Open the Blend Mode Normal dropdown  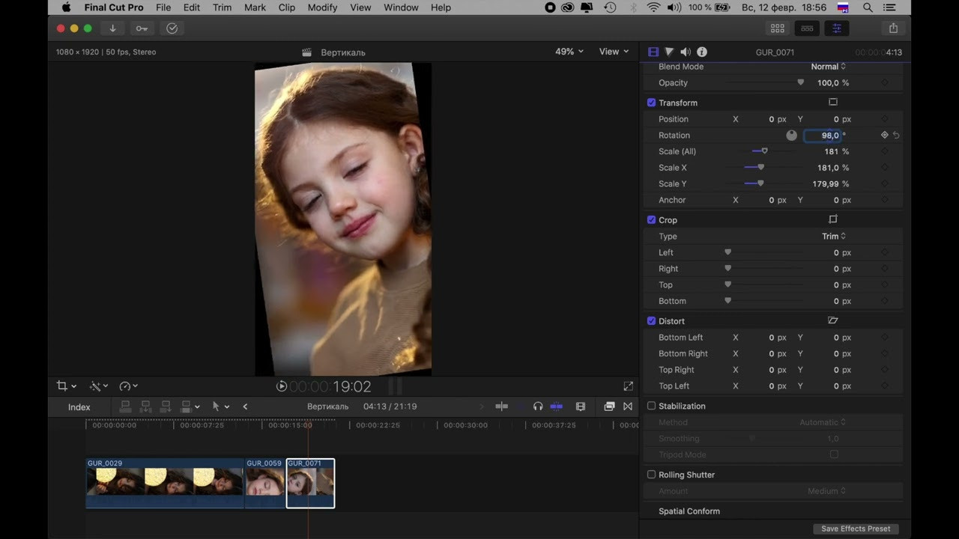[x=828, y=67]
